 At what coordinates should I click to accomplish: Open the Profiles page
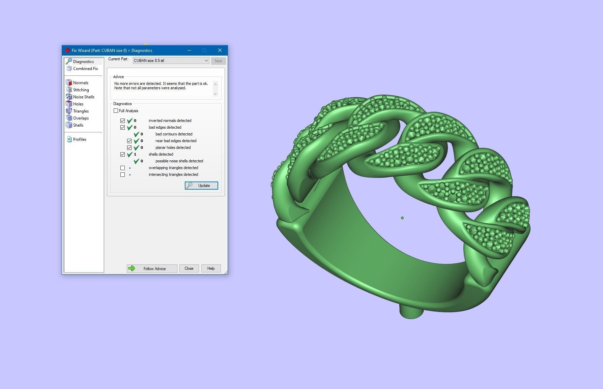80,139
